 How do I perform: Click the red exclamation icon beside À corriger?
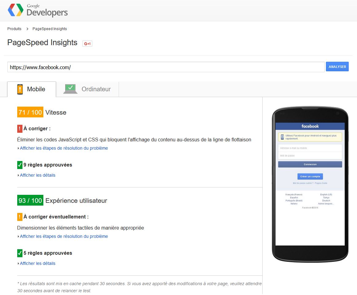(20, 128)
